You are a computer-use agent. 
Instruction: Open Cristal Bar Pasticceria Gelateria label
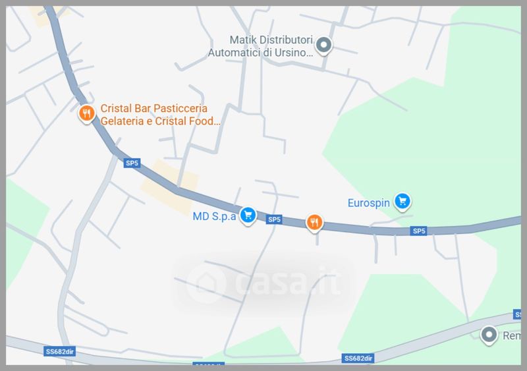coord(160,115)
